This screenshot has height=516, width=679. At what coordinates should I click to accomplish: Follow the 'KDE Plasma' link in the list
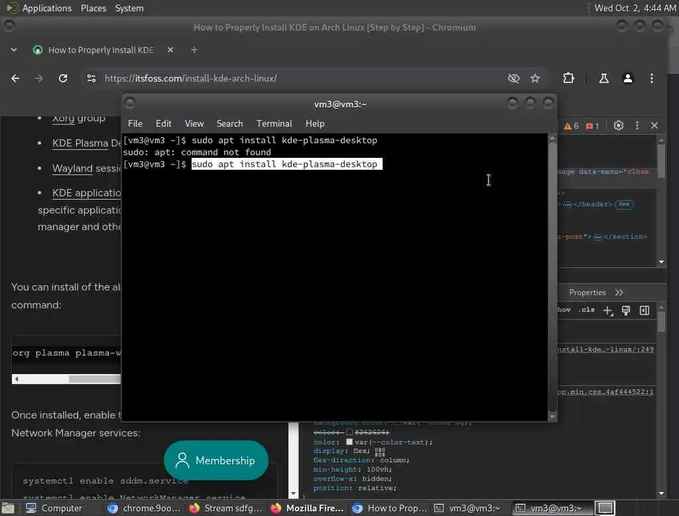80,143
